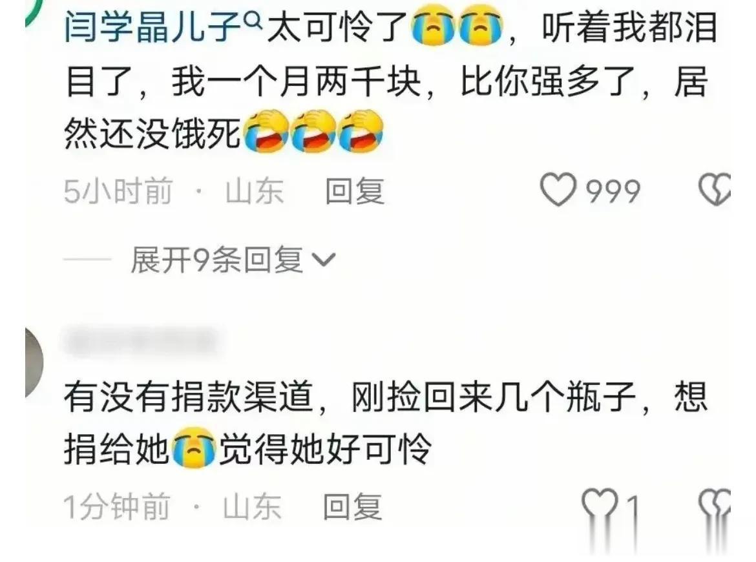The image size is (756, 562).
Task: Reply to the 1分钟前 comment
Action: click(x=352, y=507)
